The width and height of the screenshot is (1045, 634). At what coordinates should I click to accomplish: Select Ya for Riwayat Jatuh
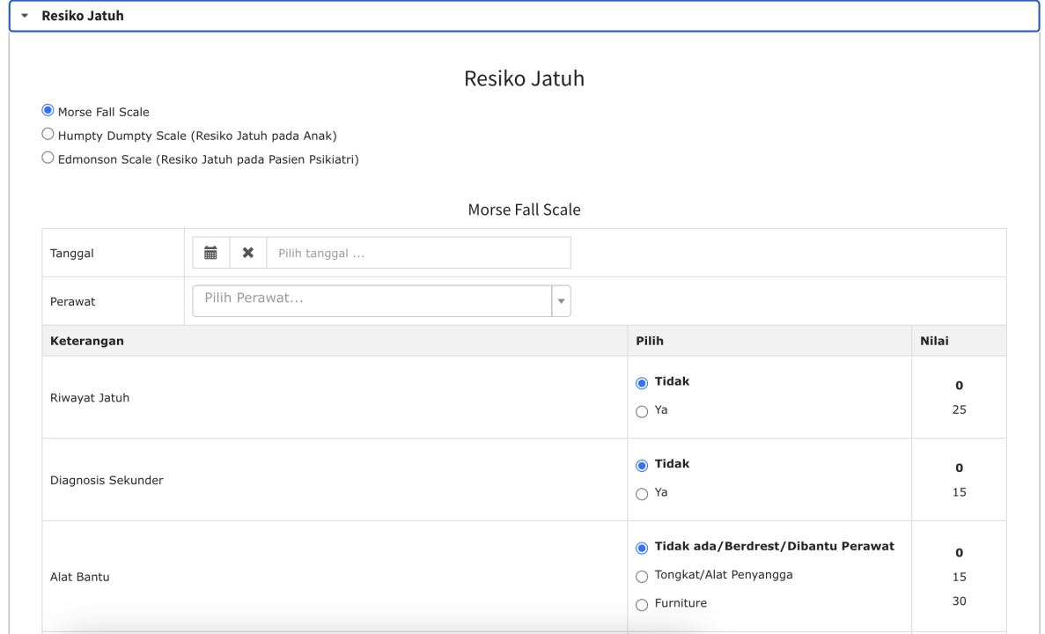pos(642,411)
